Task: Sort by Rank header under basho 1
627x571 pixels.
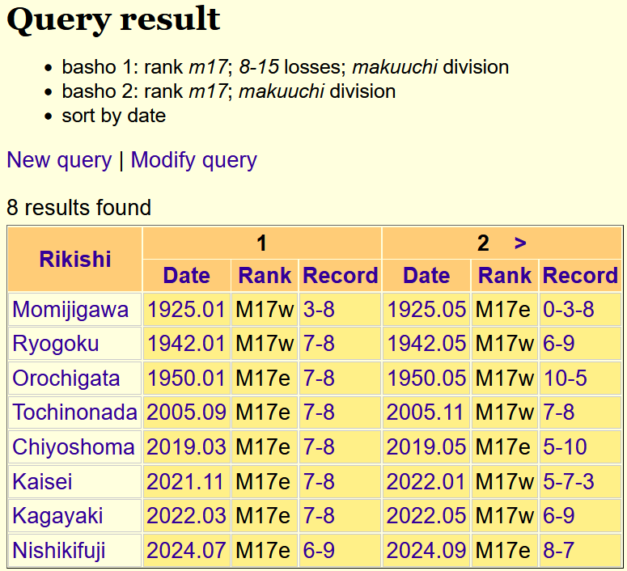Action: pos(265,276)
